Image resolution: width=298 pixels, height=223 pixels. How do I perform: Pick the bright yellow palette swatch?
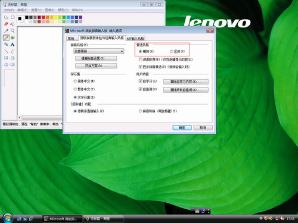(55, 17)
